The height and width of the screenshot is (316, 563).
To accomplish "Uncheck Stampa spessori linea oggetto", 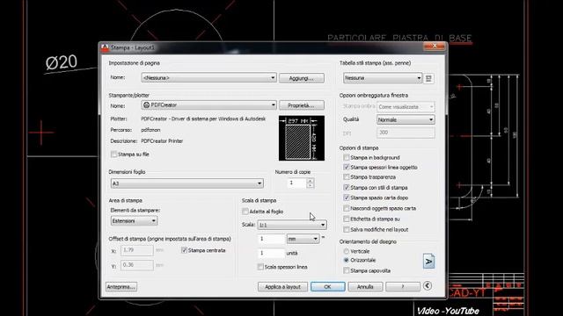I will (x=346, y=168).
